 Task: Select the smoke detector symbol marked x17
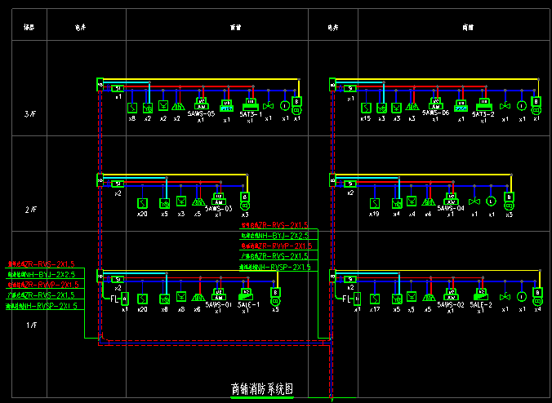pos(375,299)
